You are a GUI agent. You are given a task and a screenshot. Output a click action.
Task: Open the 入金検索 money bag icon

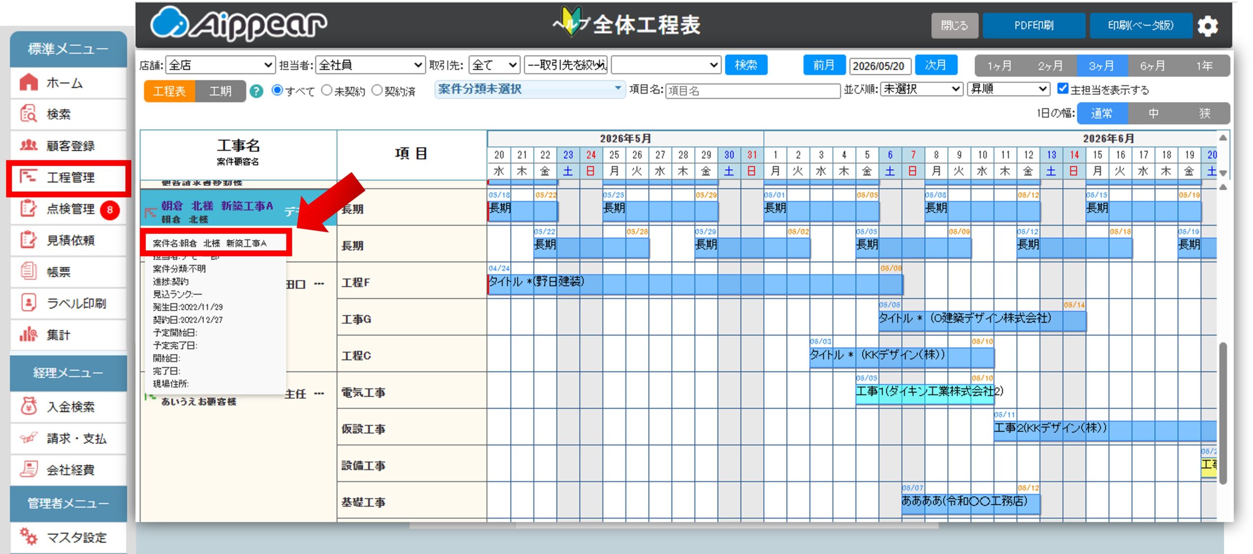(28, 406)
